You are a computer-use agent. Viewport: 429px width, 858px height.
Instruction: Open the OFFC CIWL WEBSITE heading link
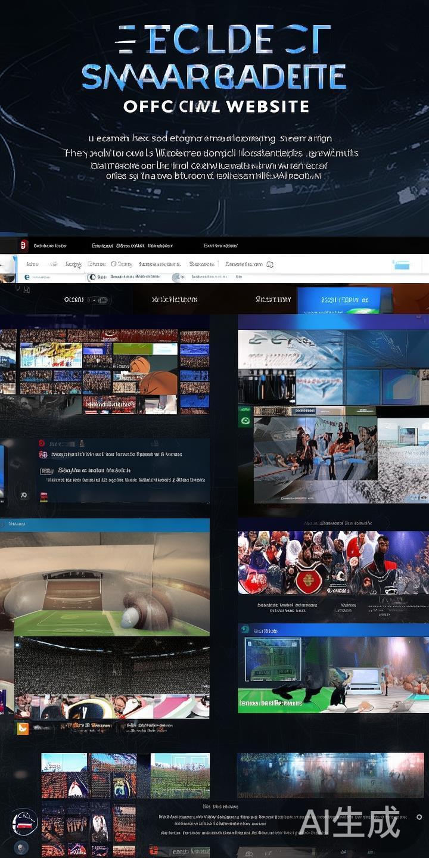pos(216,107)
